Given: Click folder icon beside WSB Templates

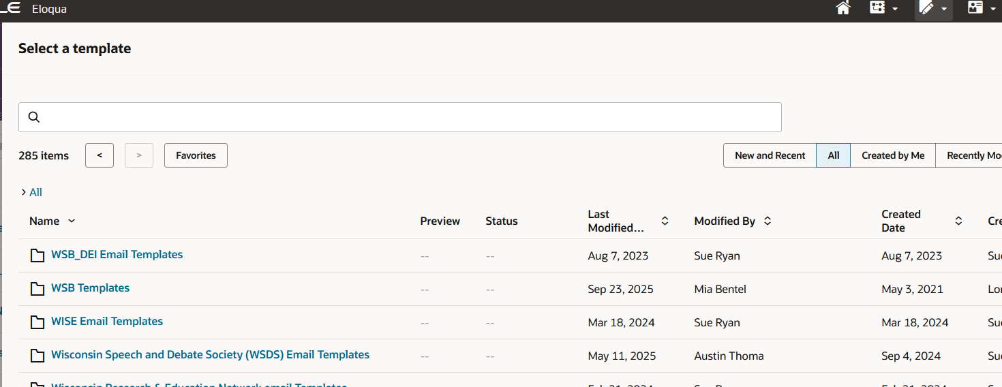Looking at the screenshot, I should pos(37,289).
